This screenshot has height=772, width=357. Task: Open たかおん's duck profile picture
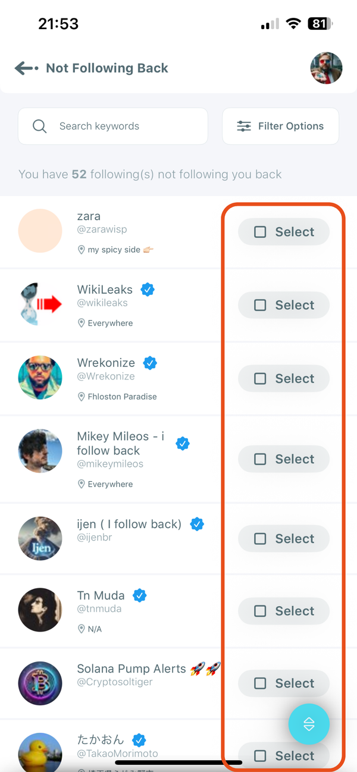[40, 753]
